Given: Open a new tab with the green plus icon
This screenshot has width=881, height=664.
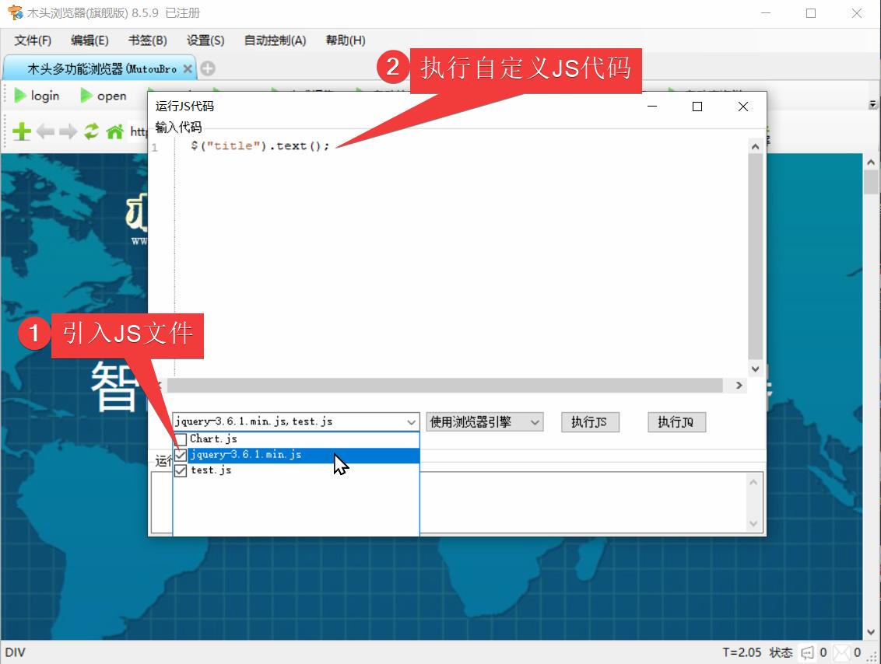Looking at the screenshot, I should [21, 131].
